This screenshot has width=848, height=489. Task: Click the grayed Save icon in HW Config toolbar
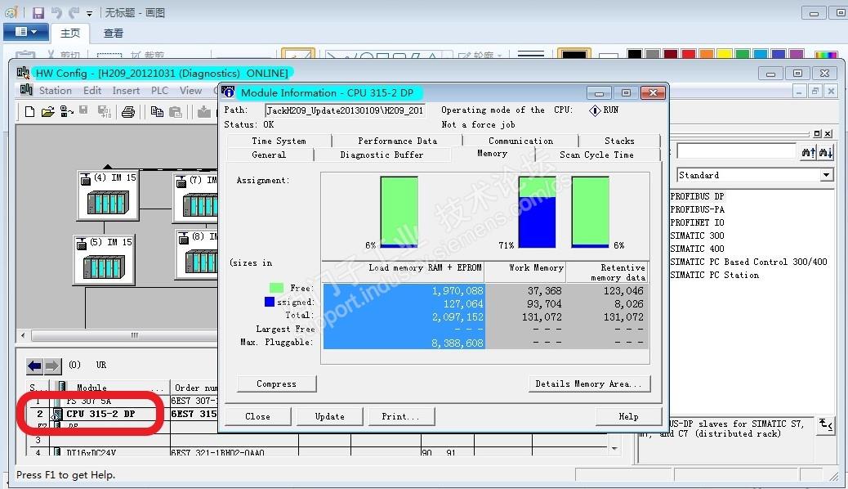coord(83,110)
